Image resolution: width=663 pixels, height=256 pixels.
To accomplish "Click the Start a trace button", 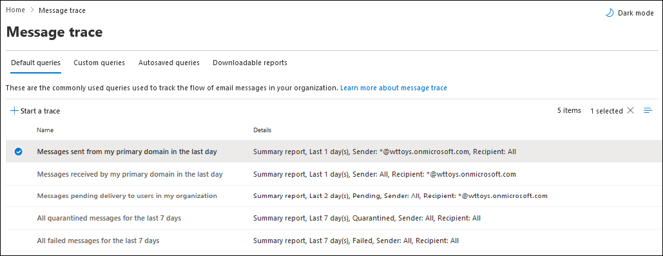I will tap(35, 111).
